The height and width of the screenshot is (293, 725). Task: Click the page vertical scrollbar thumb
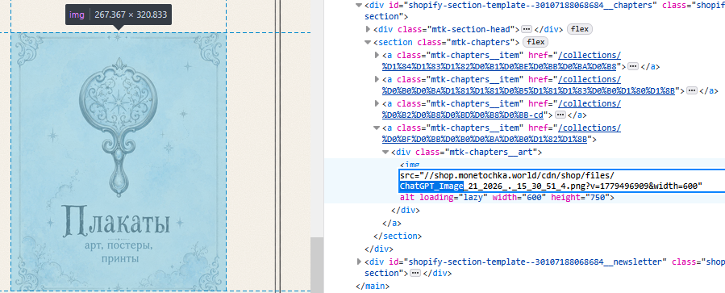317,265
